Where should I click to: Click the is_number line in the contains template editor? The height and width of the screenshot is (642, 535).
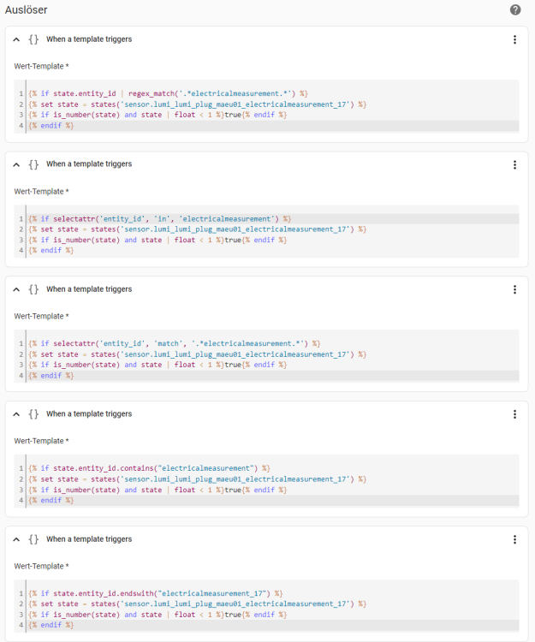158,490
